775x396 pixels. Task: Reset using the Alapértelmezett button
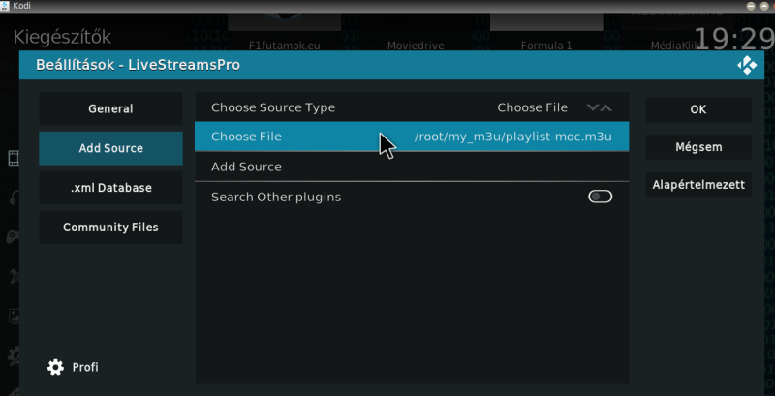click(x=698, y=185)
